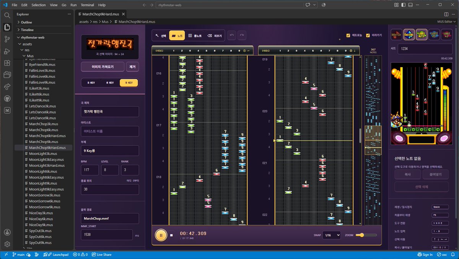Open the Source Control view
The height and width of the screenshot is (259, 459).
point(7,39)
